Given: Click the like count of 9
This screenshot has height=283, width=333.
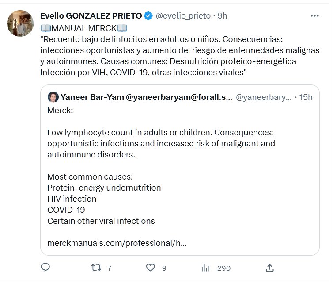Looking at the screenshot, I should click(164, 268).
